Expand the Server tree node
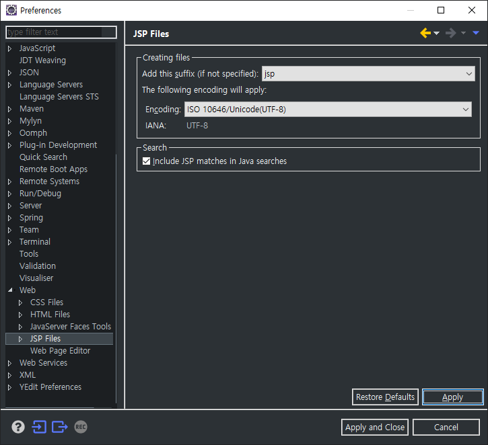Screen dimensions: 488x445 9,206
